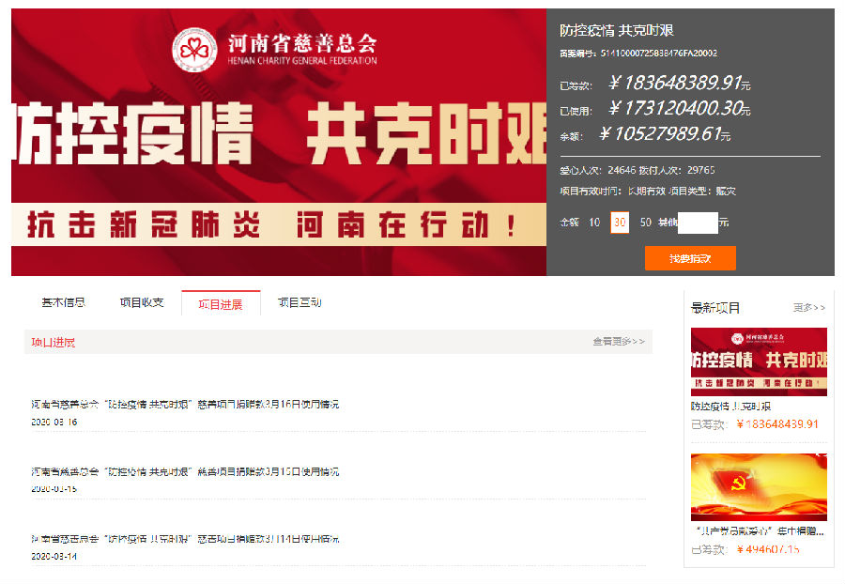845x584 pixels.
Task: Open the March 14 donation usage report
Action: point(185,539)
